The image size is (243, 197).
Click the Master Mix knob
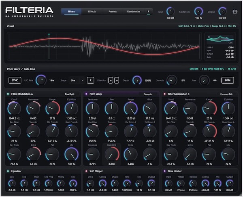198,11
